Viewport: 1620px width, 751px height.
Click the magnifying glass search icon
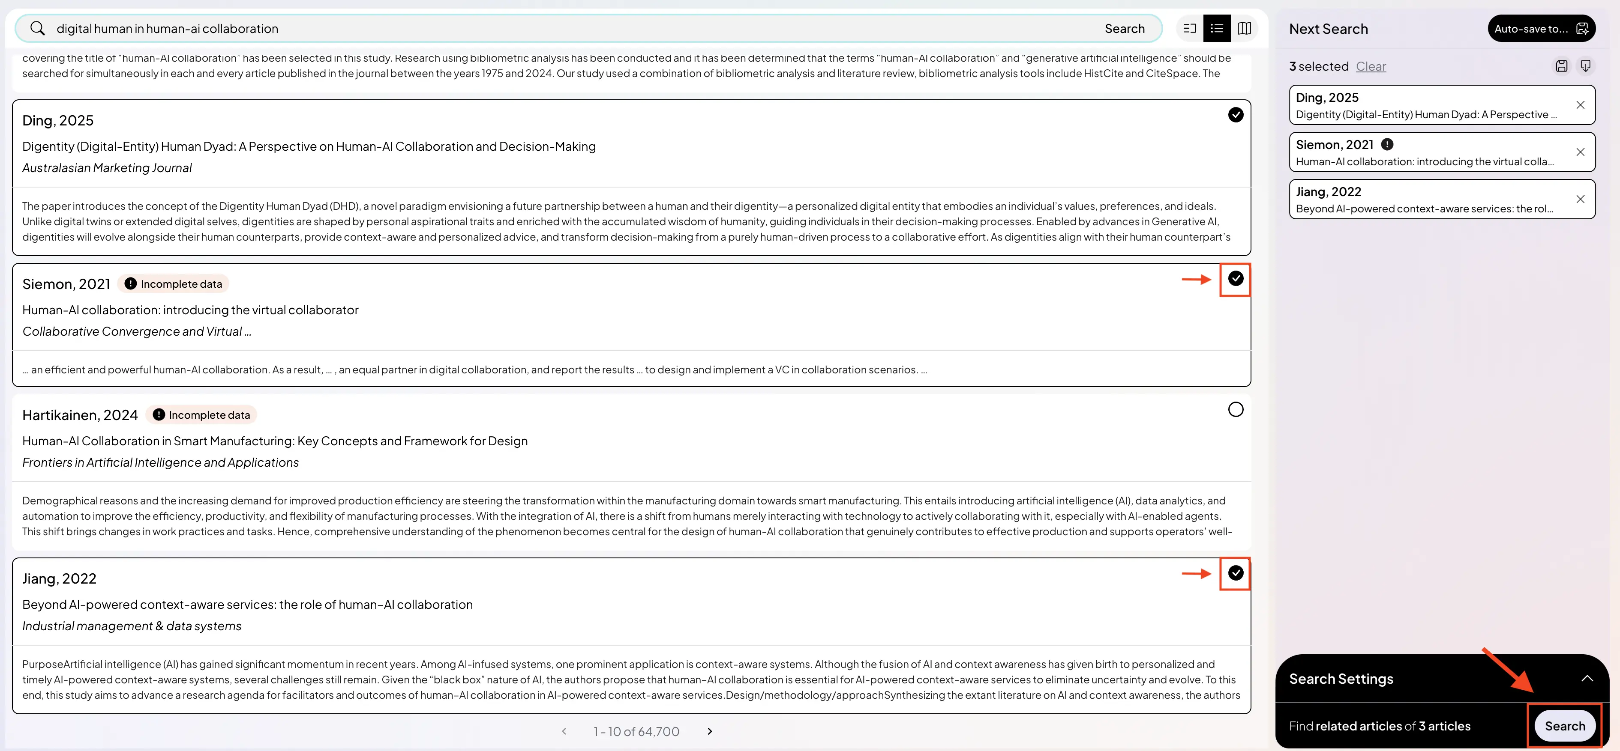click(x=37, y=28)
